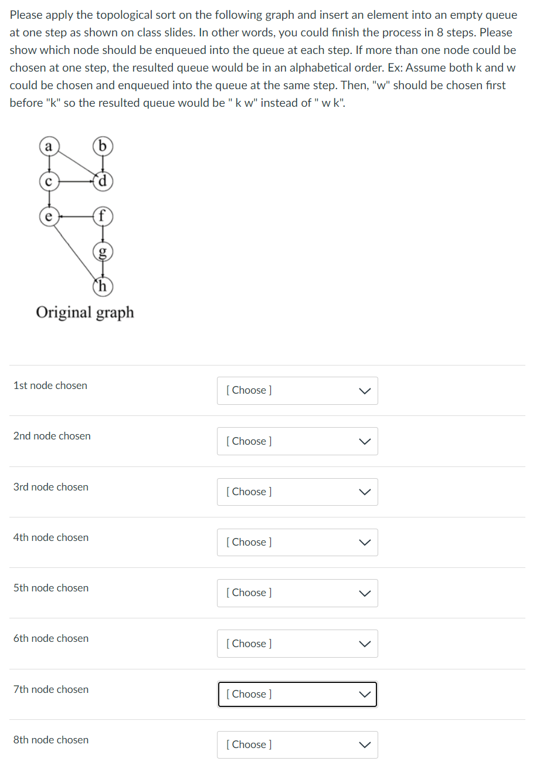Image resolution: width=533 pixels, height=768 pixels.
Task: Open the '6th node chosen' dropdown
Action: coord(297,643)
